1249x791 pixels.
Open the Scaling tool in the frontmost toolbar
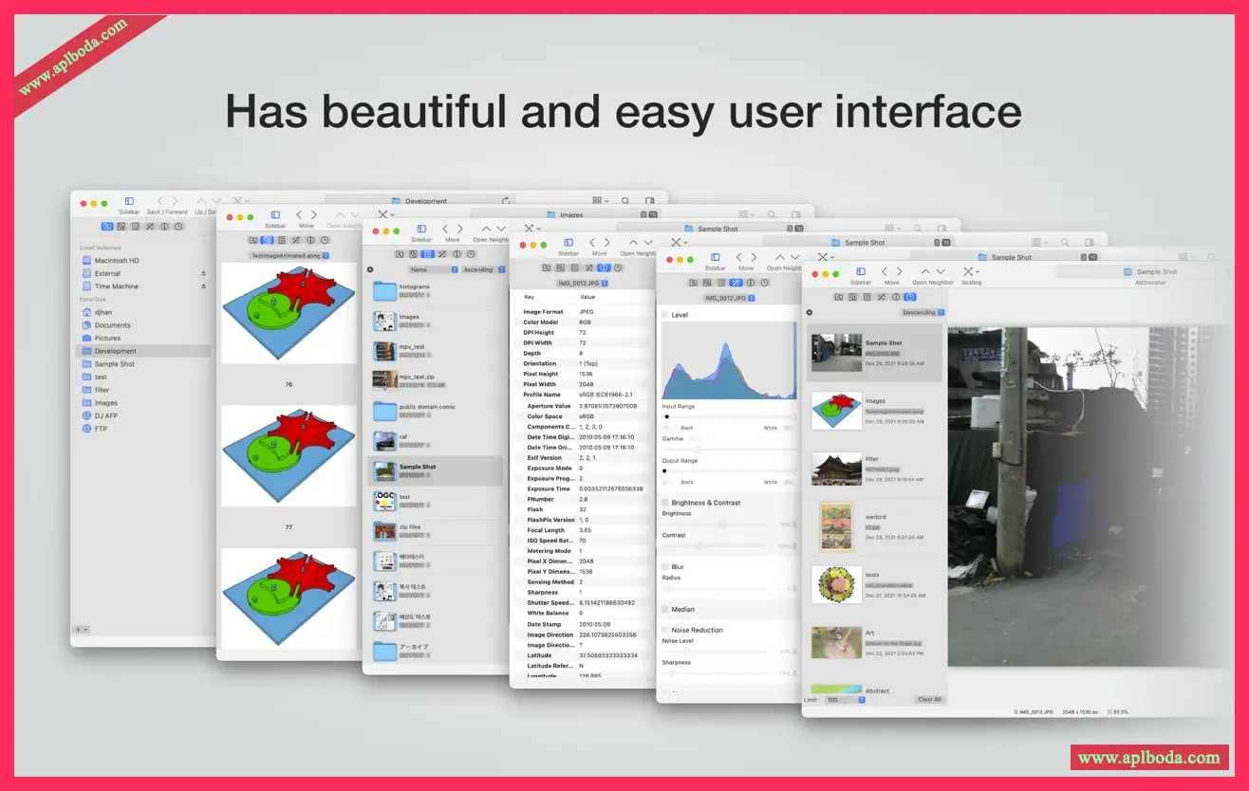(x=969, y=271)
